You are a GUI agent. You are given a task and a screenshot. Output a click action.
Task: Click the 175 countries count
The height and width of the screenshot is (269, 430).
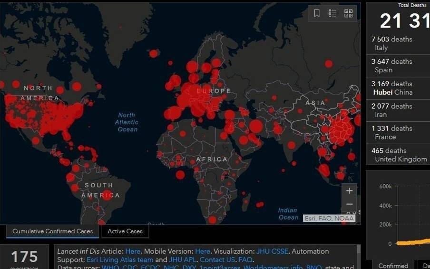point(24,257)
